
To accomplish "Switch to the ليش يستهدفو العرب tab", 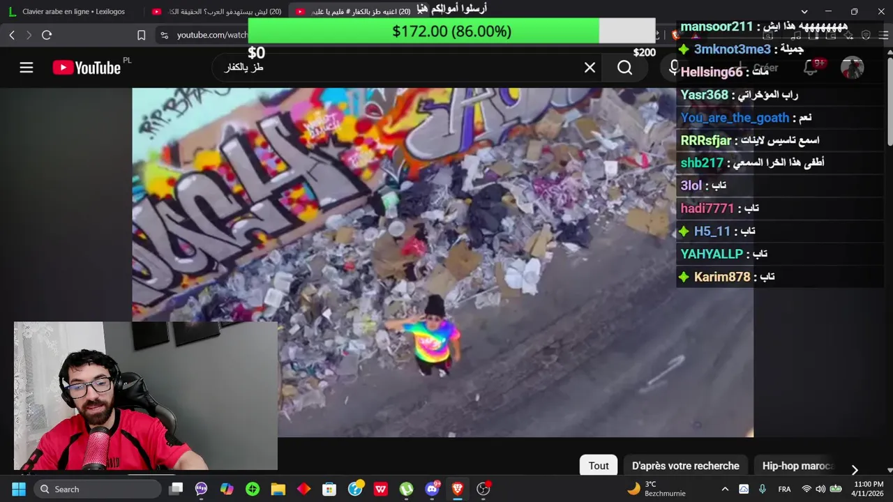I will (216, 11).
